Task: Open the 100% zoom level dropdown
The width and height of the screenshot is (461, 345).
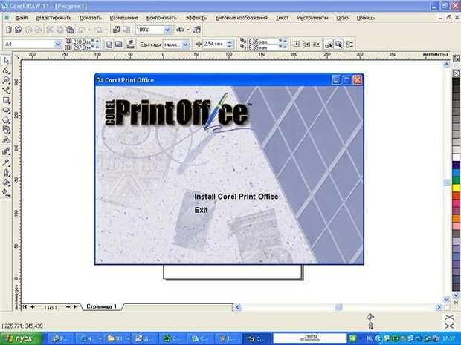Action: click(x=167, y=30)
